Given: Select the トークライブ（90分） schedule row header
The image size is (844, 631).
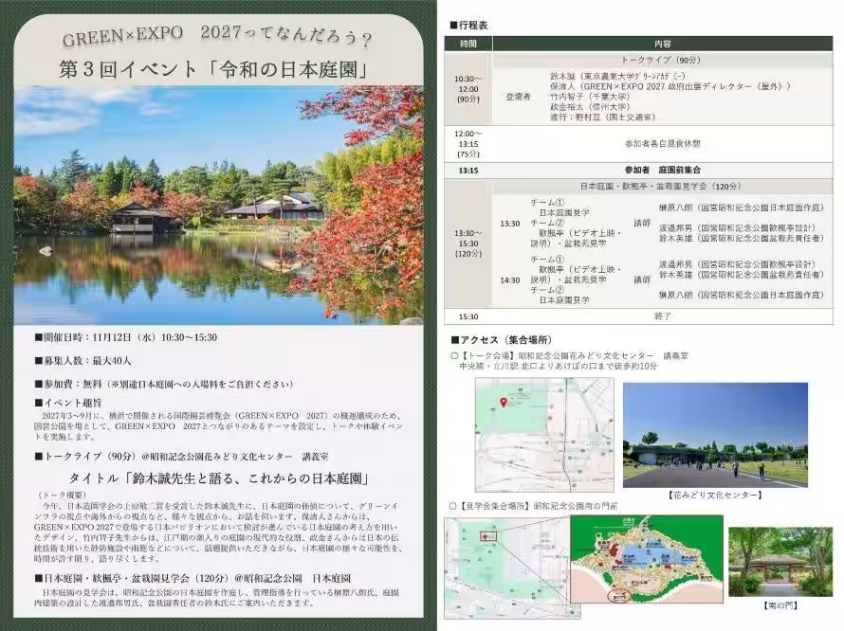Looking at the screenshot, I should pyautogui.click(x=663, y=58).
